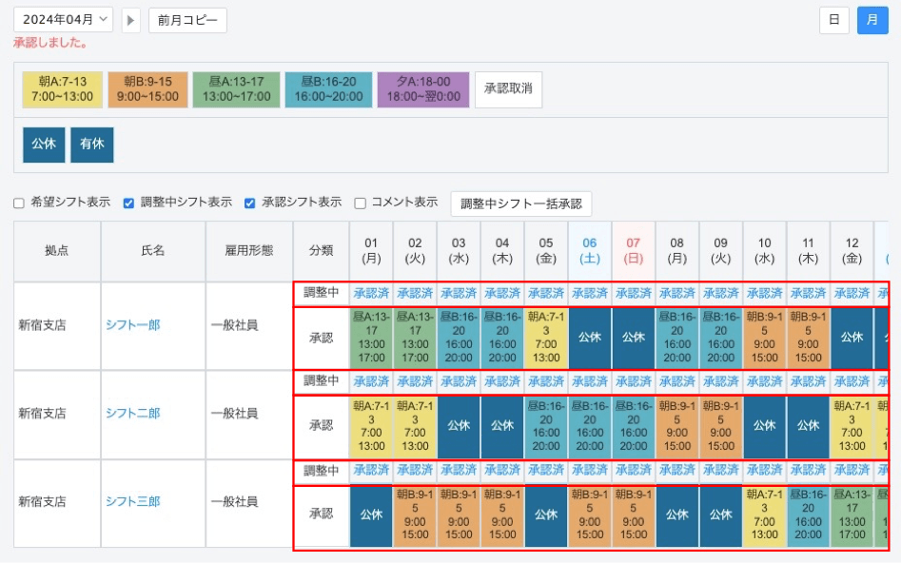Viewport: 901px width, 563px height.
Task: Uncheck 調整中シフト表示 checkbox
Action: point(128,203)
